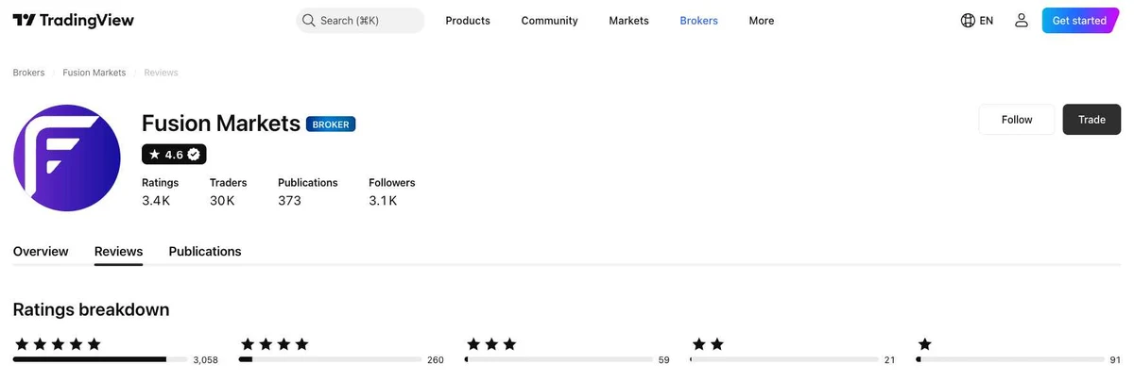Click the Fusion Markets purple logo

click(67, 157)
